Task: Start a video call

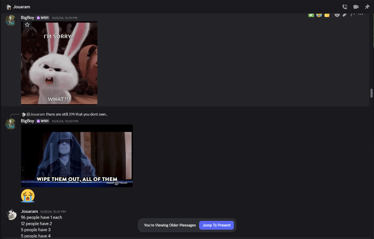Action: click(356, 7)
